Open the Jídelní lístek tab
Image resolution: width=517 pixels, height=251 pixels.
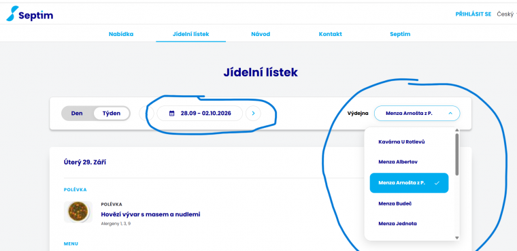(x=191, y=34)
